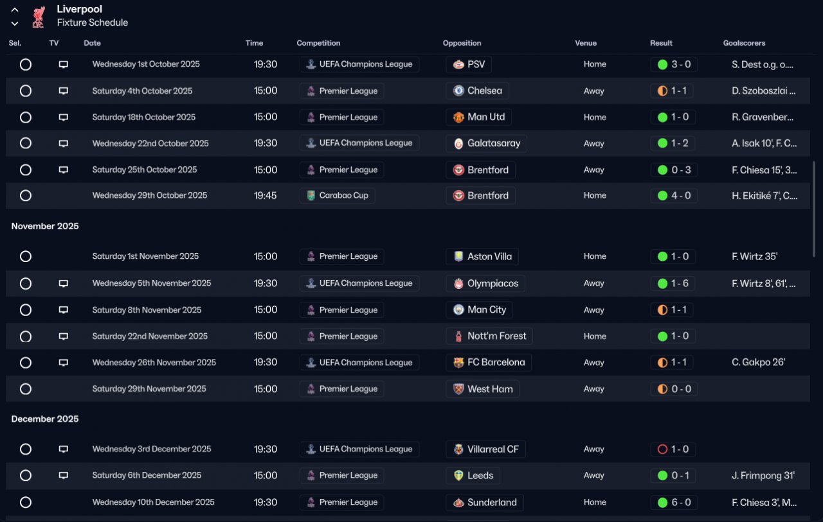Viewport: 823px width, 522px height.
Task: Mark the Aston Villa fixture as selected
Action: (26, 257)
